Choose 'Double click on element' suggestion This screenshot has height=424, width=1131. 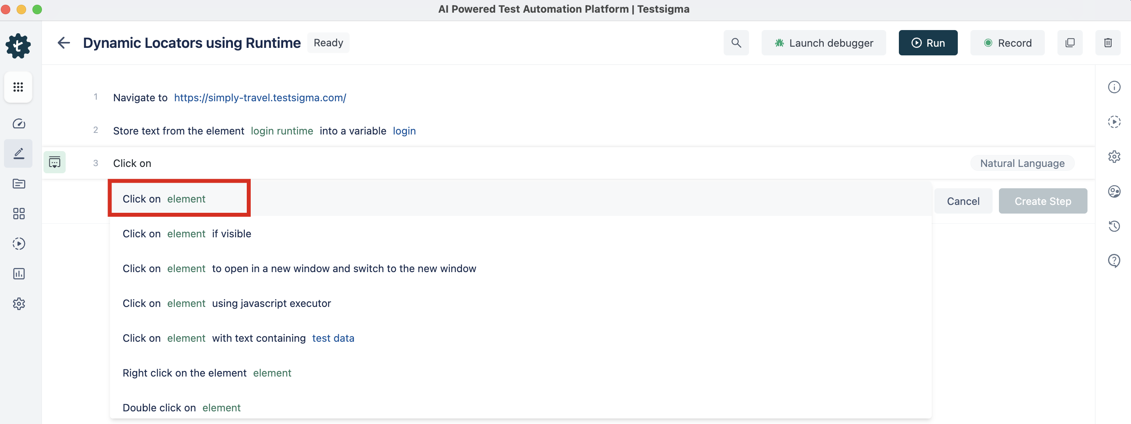pyautogui.click(x=520, y=407)
